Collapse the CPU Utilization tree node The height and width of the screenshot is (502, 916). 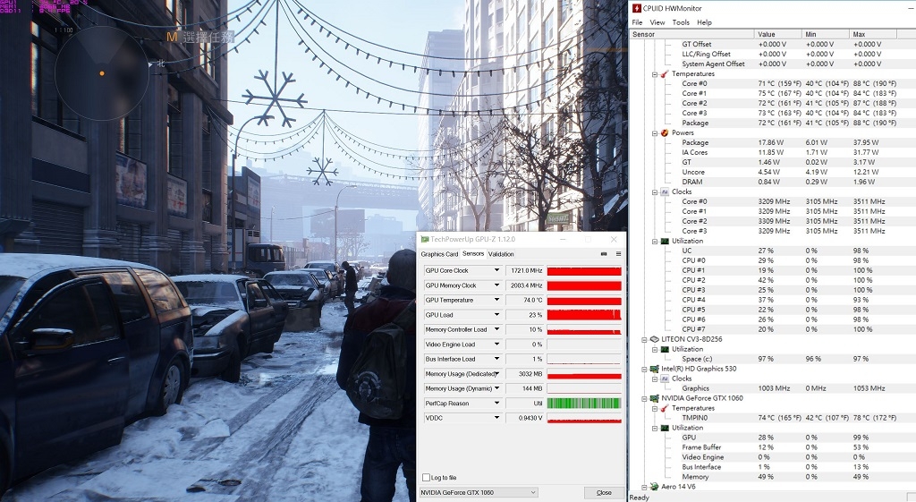tap(655, 242)
